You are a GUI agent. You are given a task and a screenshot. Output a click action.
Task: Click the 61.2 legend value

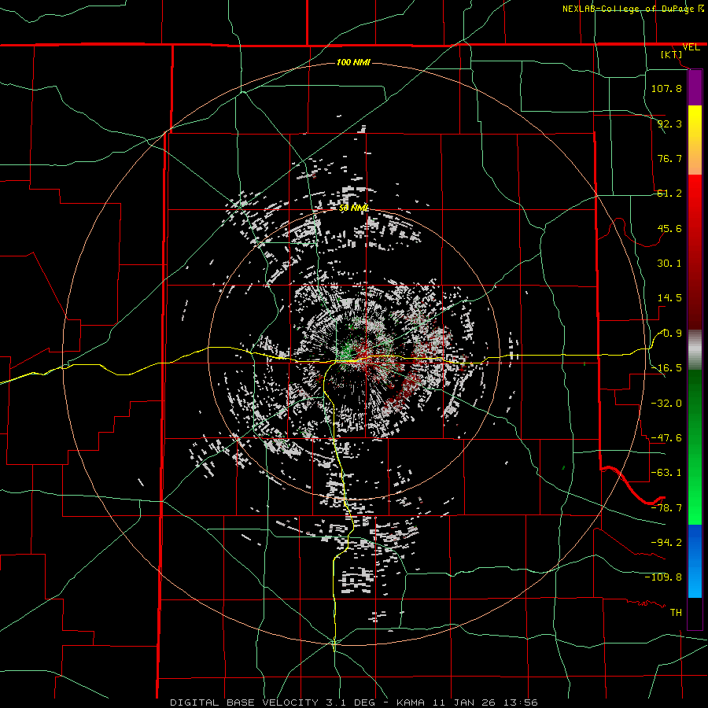[669, 194]
